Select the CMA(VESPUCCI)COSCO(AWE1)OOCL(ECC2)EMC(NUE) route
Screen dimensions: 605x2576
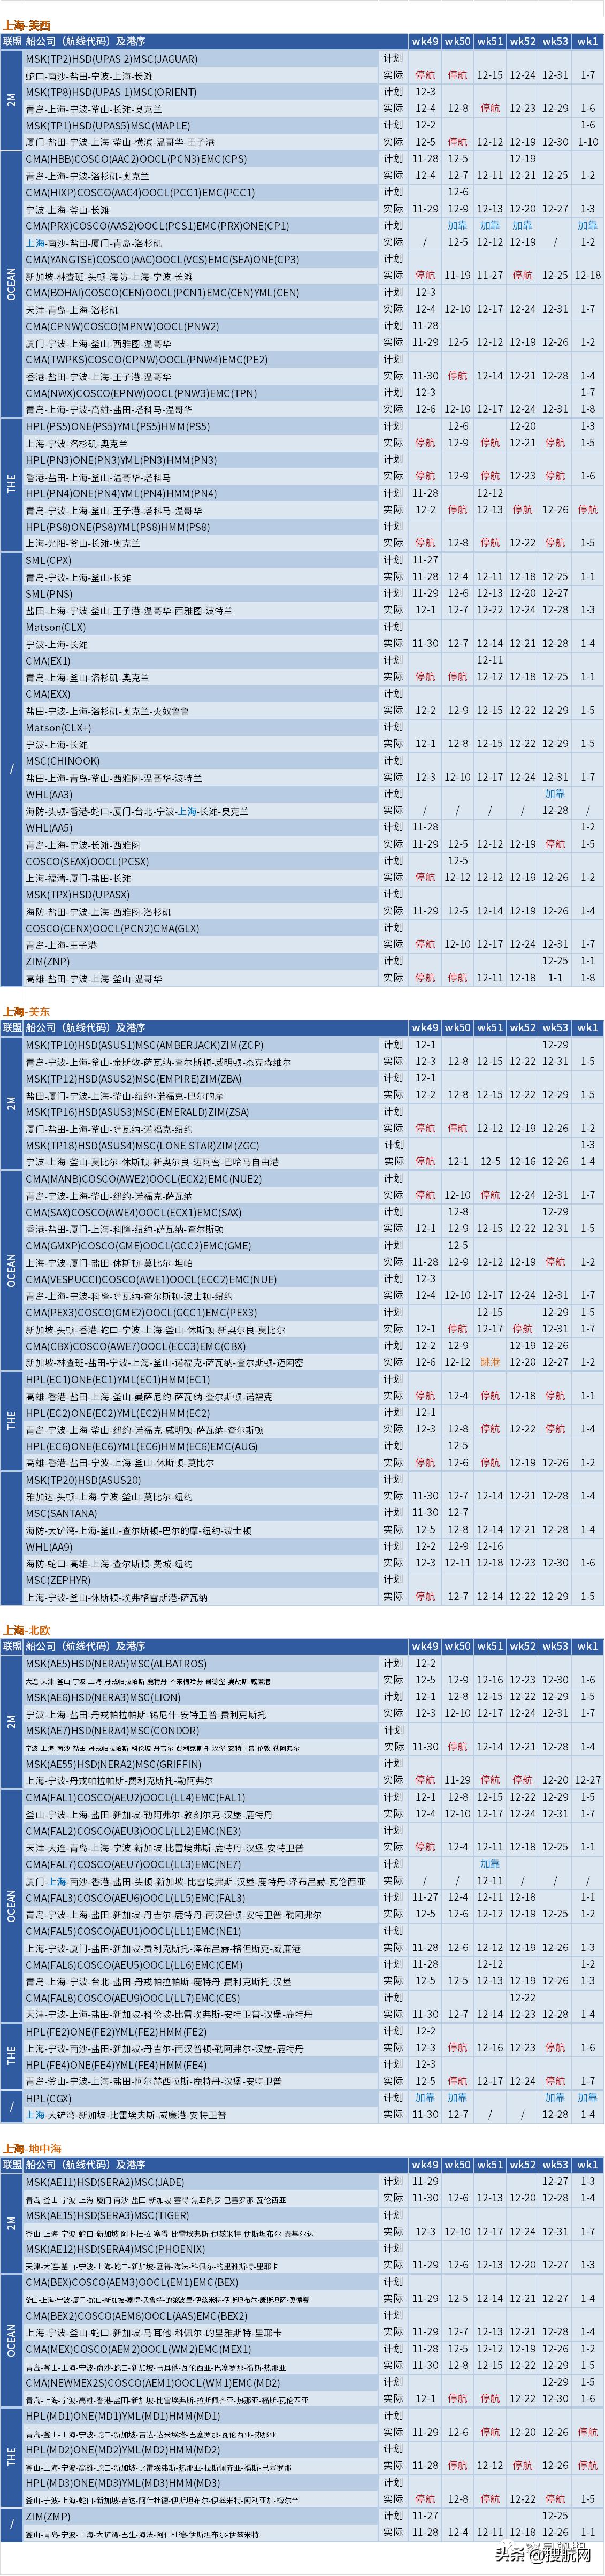pos(151,1279)
